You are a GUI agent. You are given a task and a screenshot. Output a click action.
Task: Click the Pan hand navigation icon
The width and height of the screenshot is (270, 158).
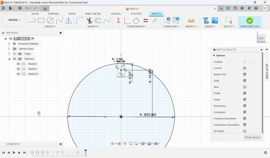pos(125,144)
